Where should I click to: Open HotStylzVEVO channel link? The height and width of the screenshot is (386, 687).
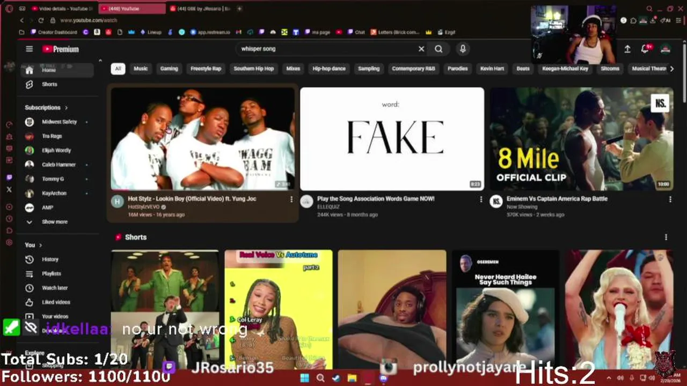pos(144,207)
